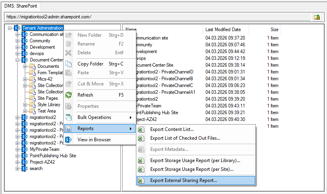327x194 pixels.
Task: Click site icon next to Project-AZ42
Action: pos(25,162)
